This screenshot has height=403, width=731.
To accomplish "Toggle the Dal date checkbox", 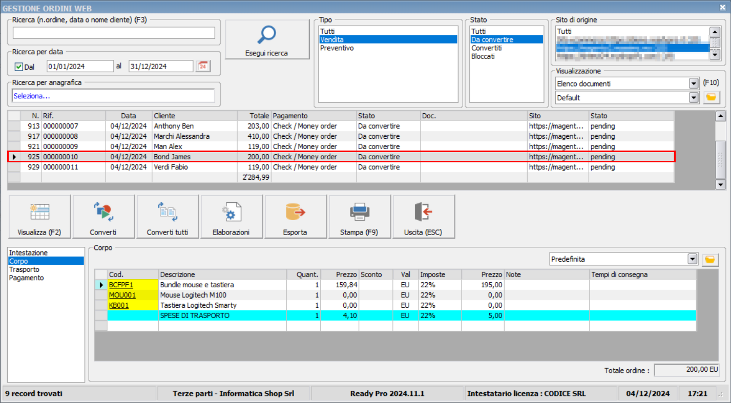I will pyautogui.click(x=19, y=67).
